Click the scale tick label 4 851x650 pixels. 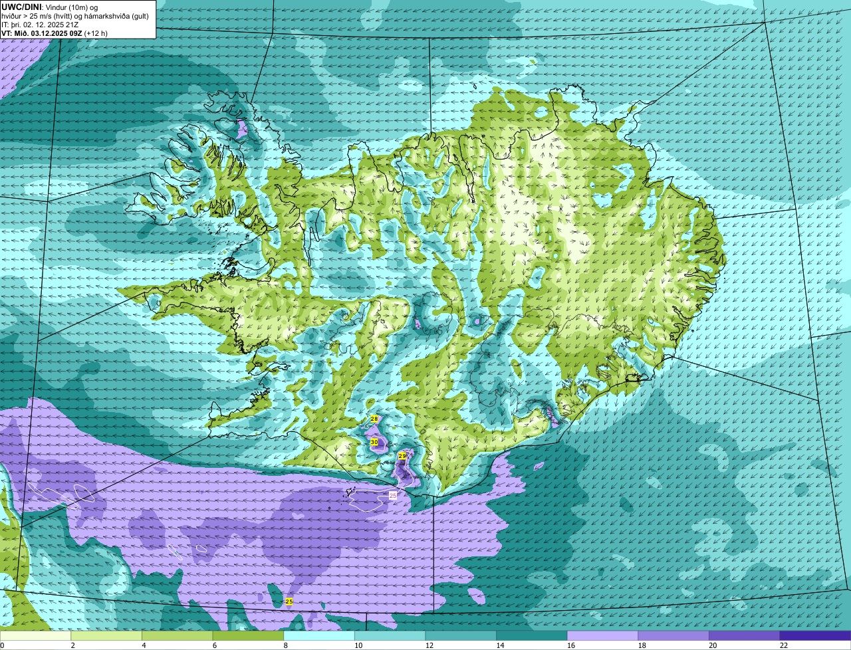(x=144, y=645)
